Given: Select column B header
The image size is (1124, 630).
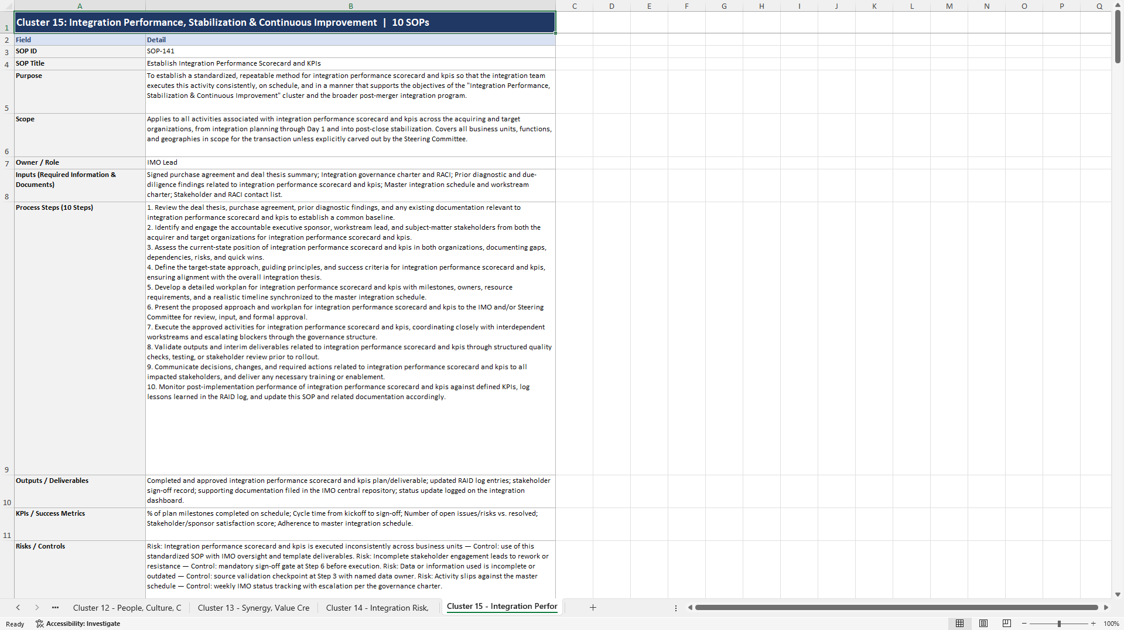Looking at the screenshot, I should pos(350,6).
